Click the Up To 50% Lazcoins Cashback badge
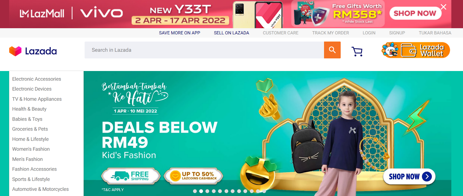Image resolution: width=463 pixels, height=196 pixels. [x=193, y=176]
